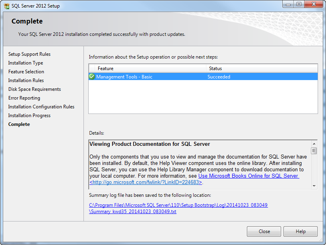Click the Installation Rules step
Screen dimensions: 326x245
pyautogui.click(x=26, y=80)
